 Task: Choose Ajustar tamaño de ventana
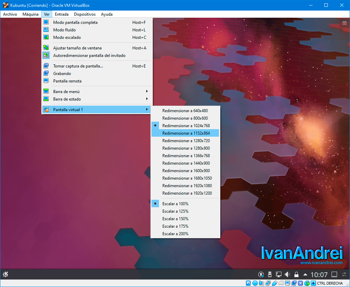(x=97, y=48)
